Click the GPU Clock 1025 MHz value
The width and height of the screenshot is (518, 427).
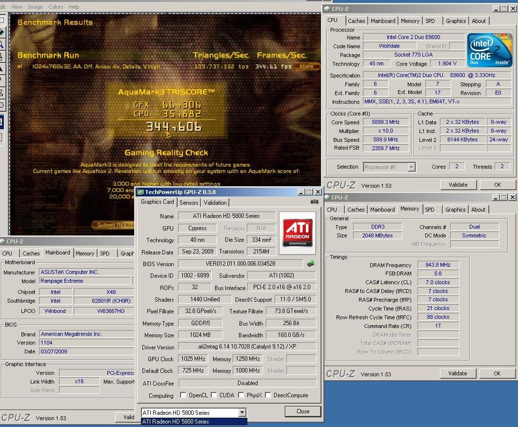(x=193, y=359)
